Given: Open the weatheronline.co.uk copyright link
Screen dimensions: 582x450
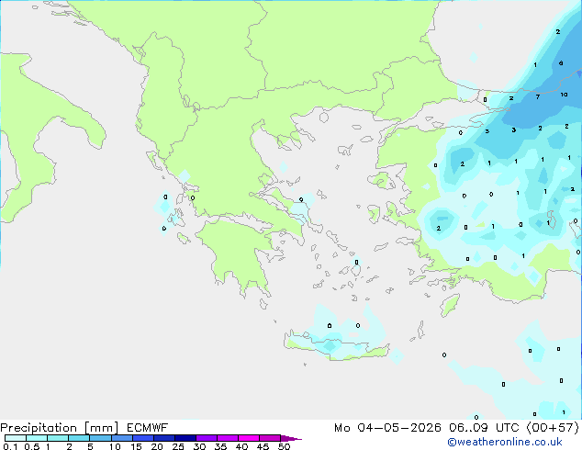Looking at the screenshot, I should pyautogui.click(x=504, y=442).
